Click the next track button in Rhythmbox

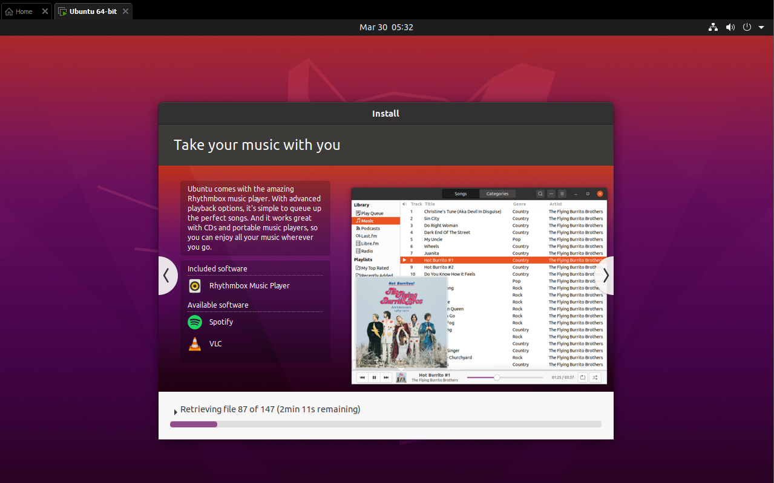(x=386, y=377)
